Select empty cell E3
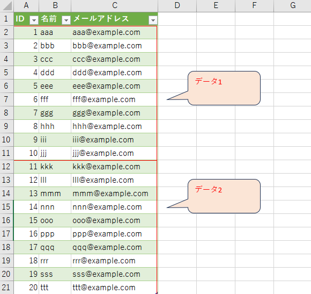The width and height of the screenshot is (311, 294). (x=216, y=46)
